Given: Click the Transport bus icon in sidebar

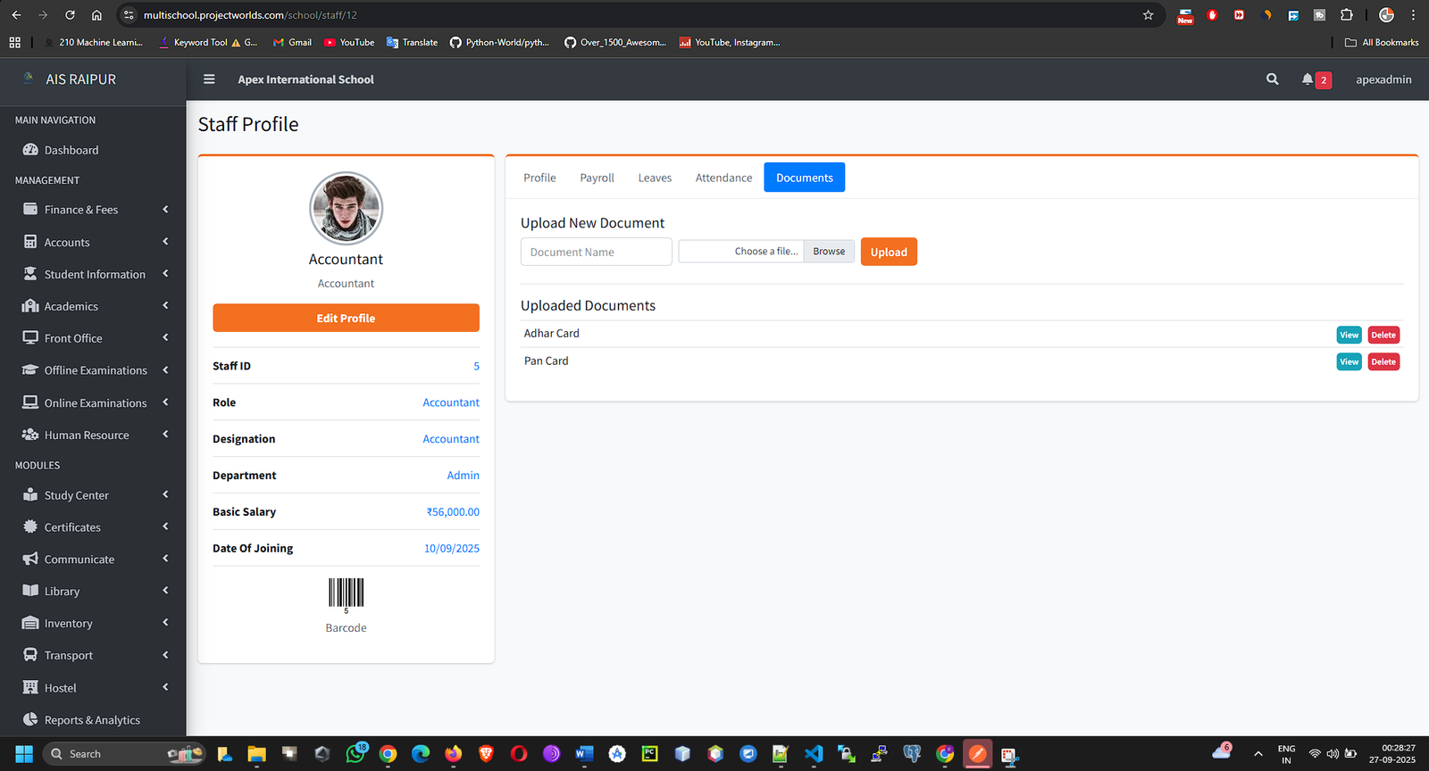Looking at the screenshot, I should [x=30, y=655].
